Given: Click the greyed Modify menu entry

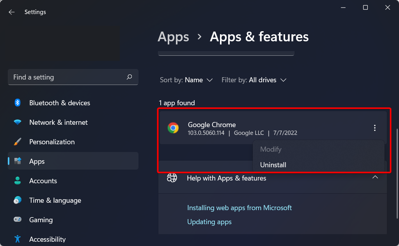Looking at the screenshot, I should point(271,149).
